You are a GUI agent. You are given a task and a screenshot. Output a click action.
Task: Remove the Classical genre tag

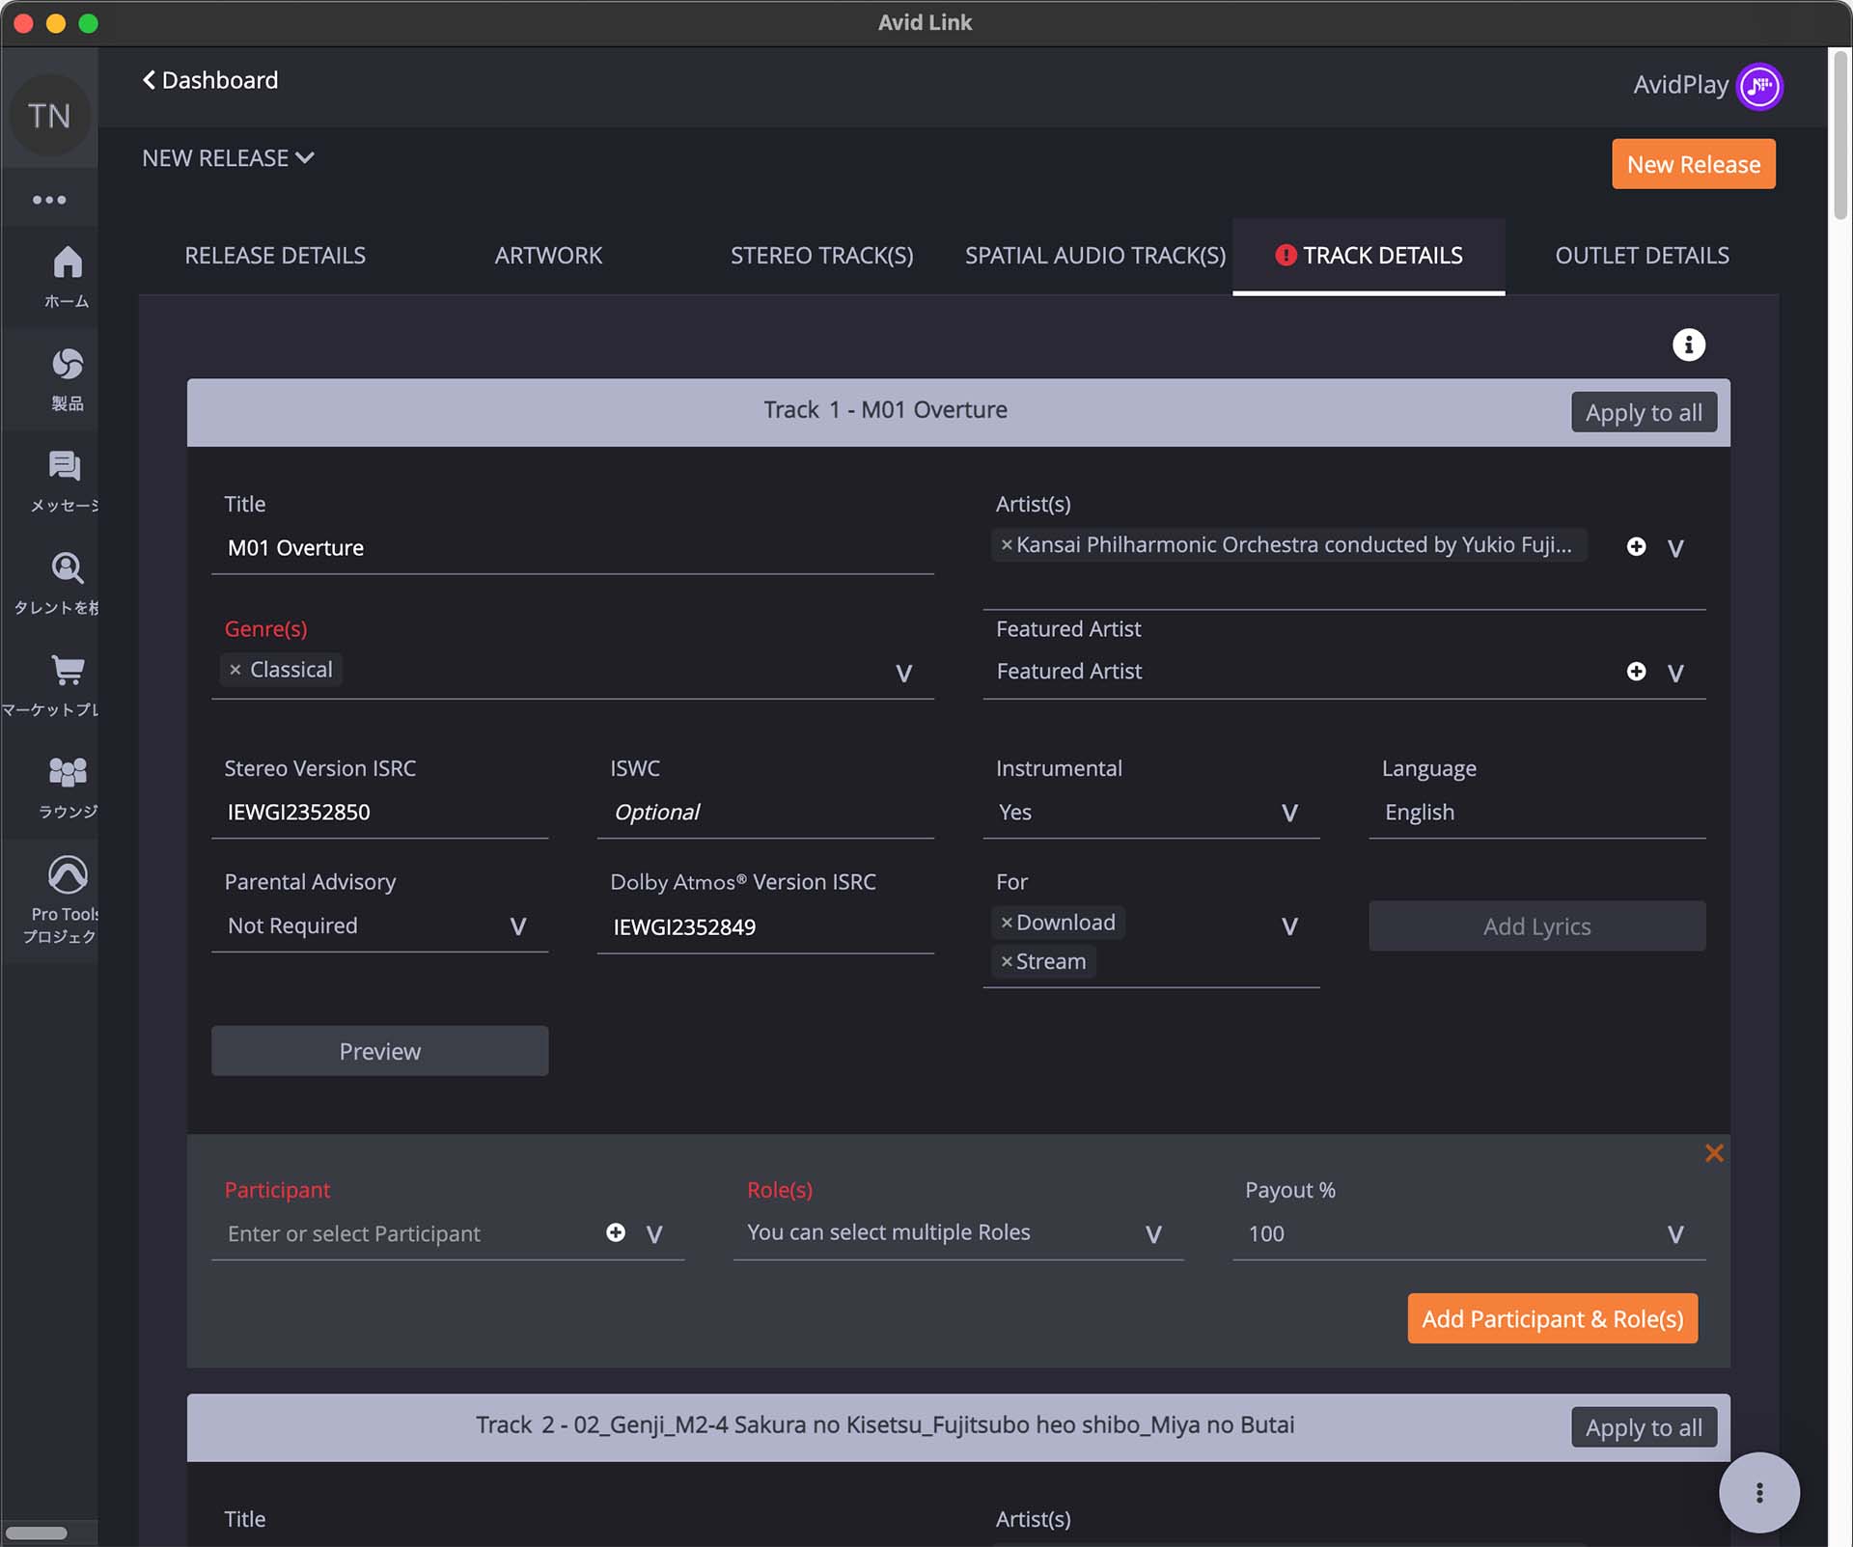tap(235, 670)
